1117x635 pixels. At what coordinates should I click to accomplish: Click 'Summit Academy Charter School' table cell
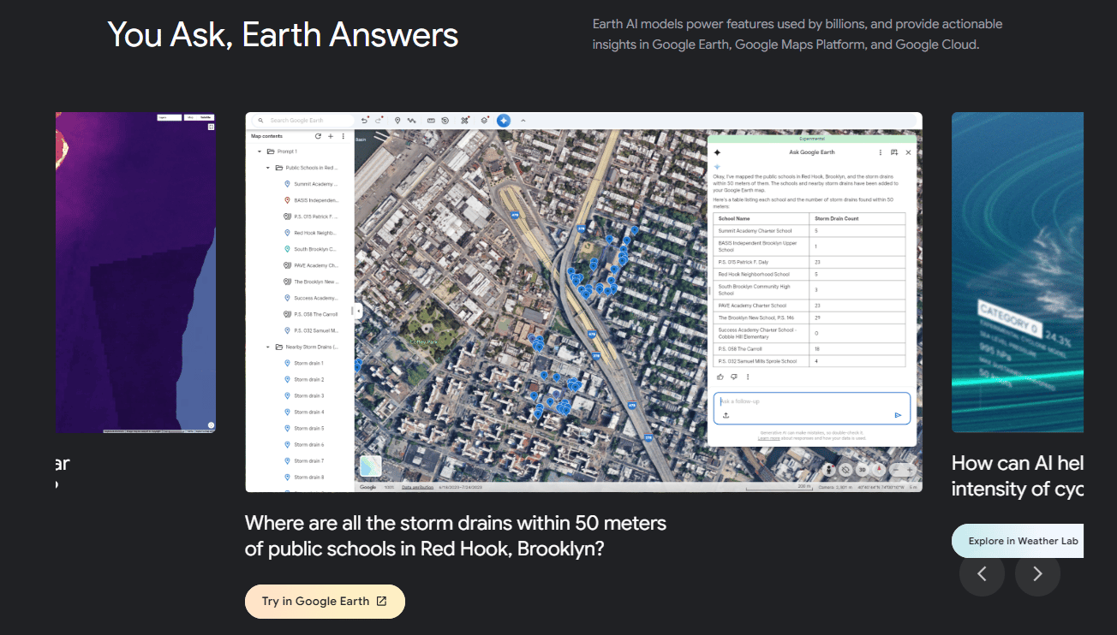(x=762, y=231)
